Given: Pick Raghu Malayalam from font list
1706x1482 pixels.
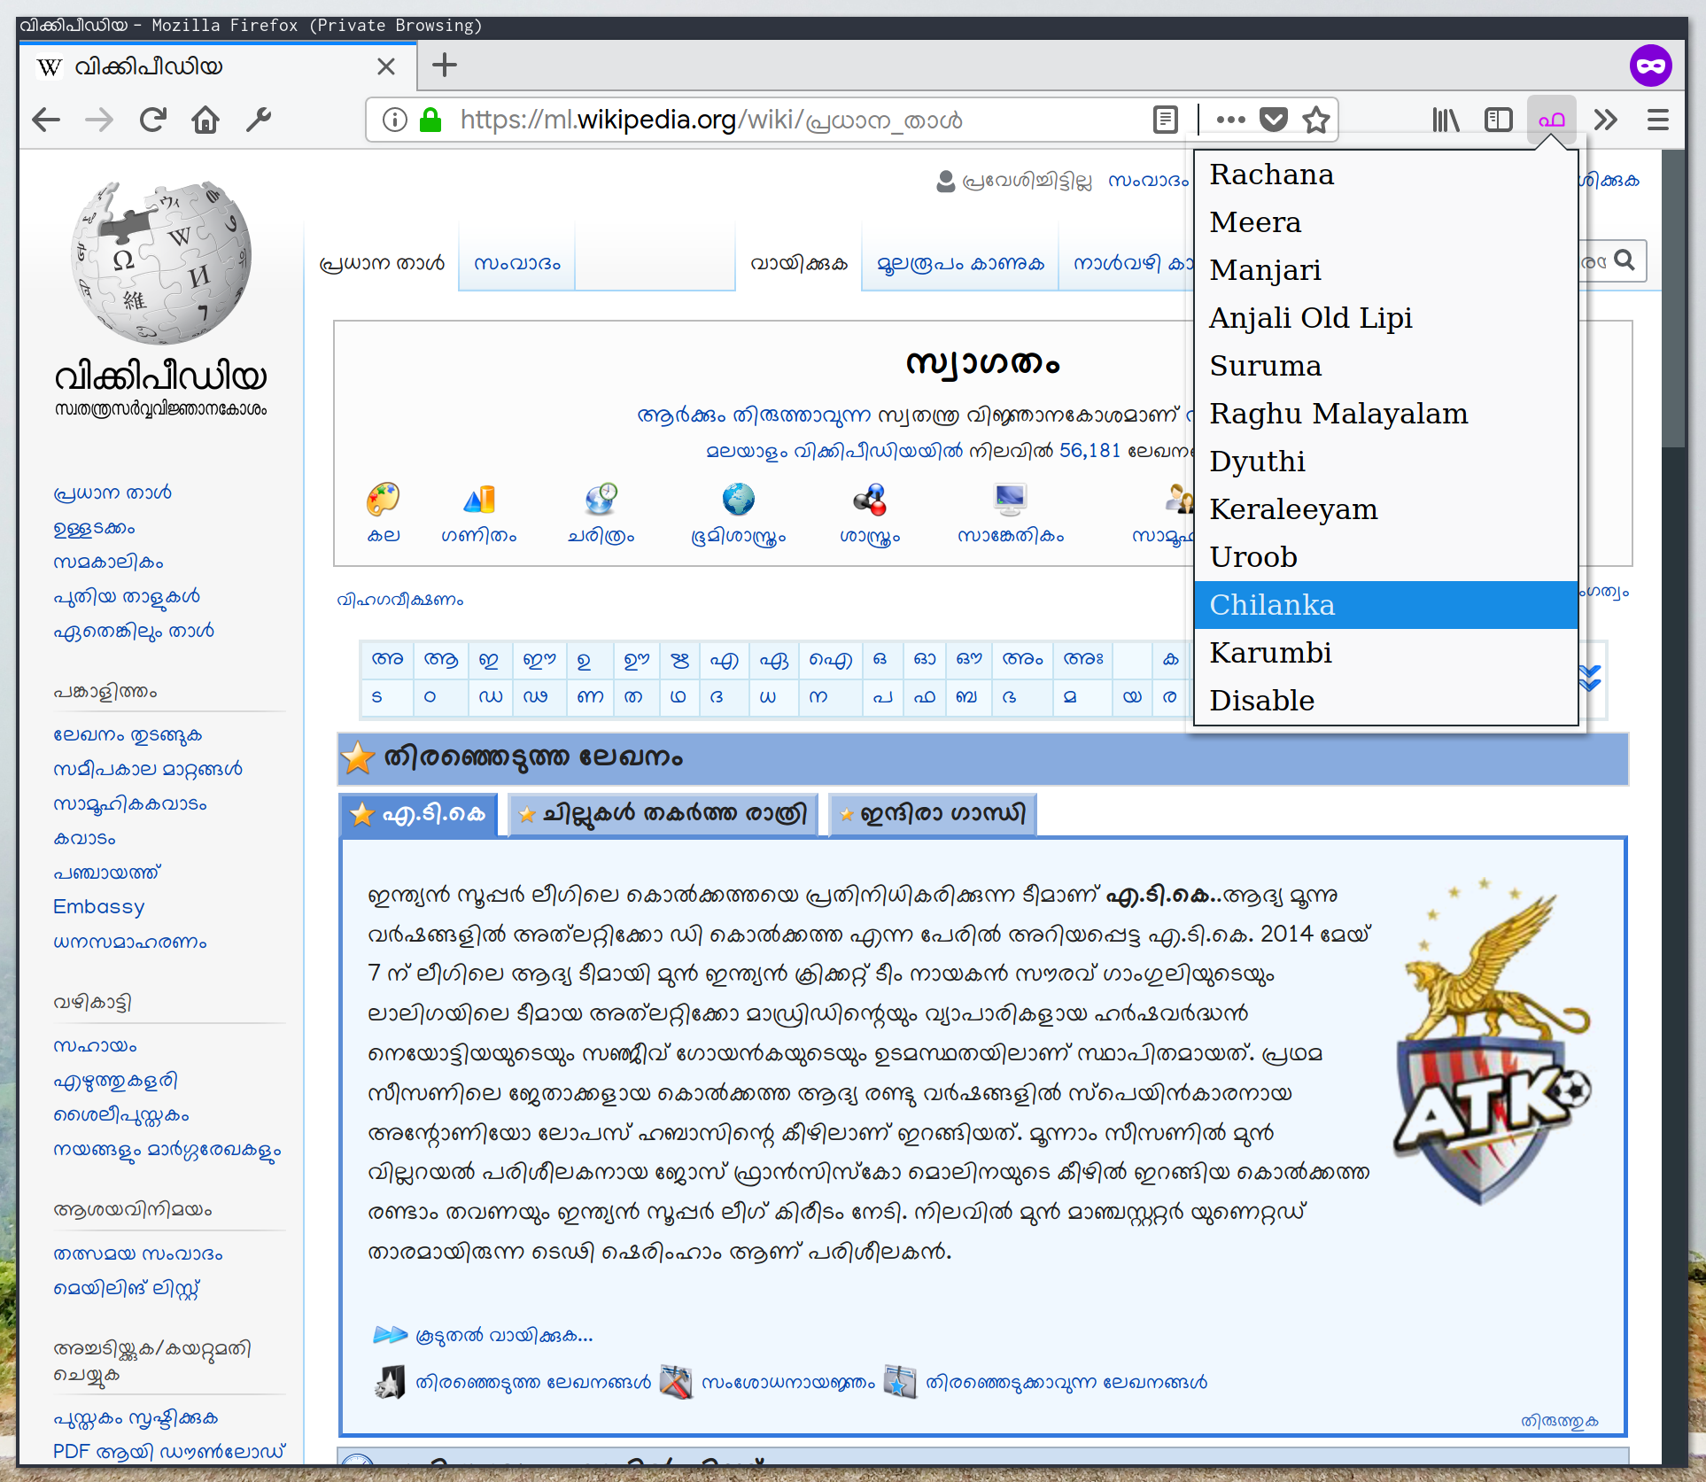Looking at the screenshot, I should click(x=1386, y=414).
